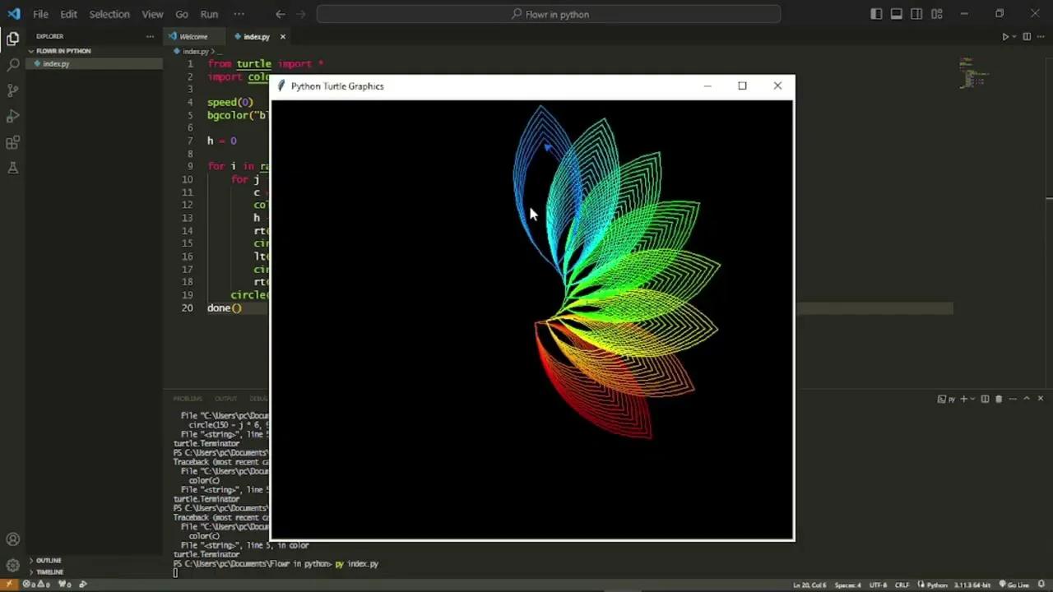Toggle the bottom panel visibility
Screen dimensions: 1053x592
[x=897, y=14]
